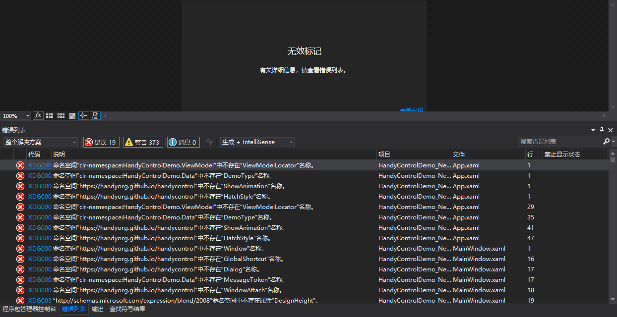Screen dimensions: 617x317
Task: Click error icon of HatchStyle line 47 row
Action: pos(20,238)
